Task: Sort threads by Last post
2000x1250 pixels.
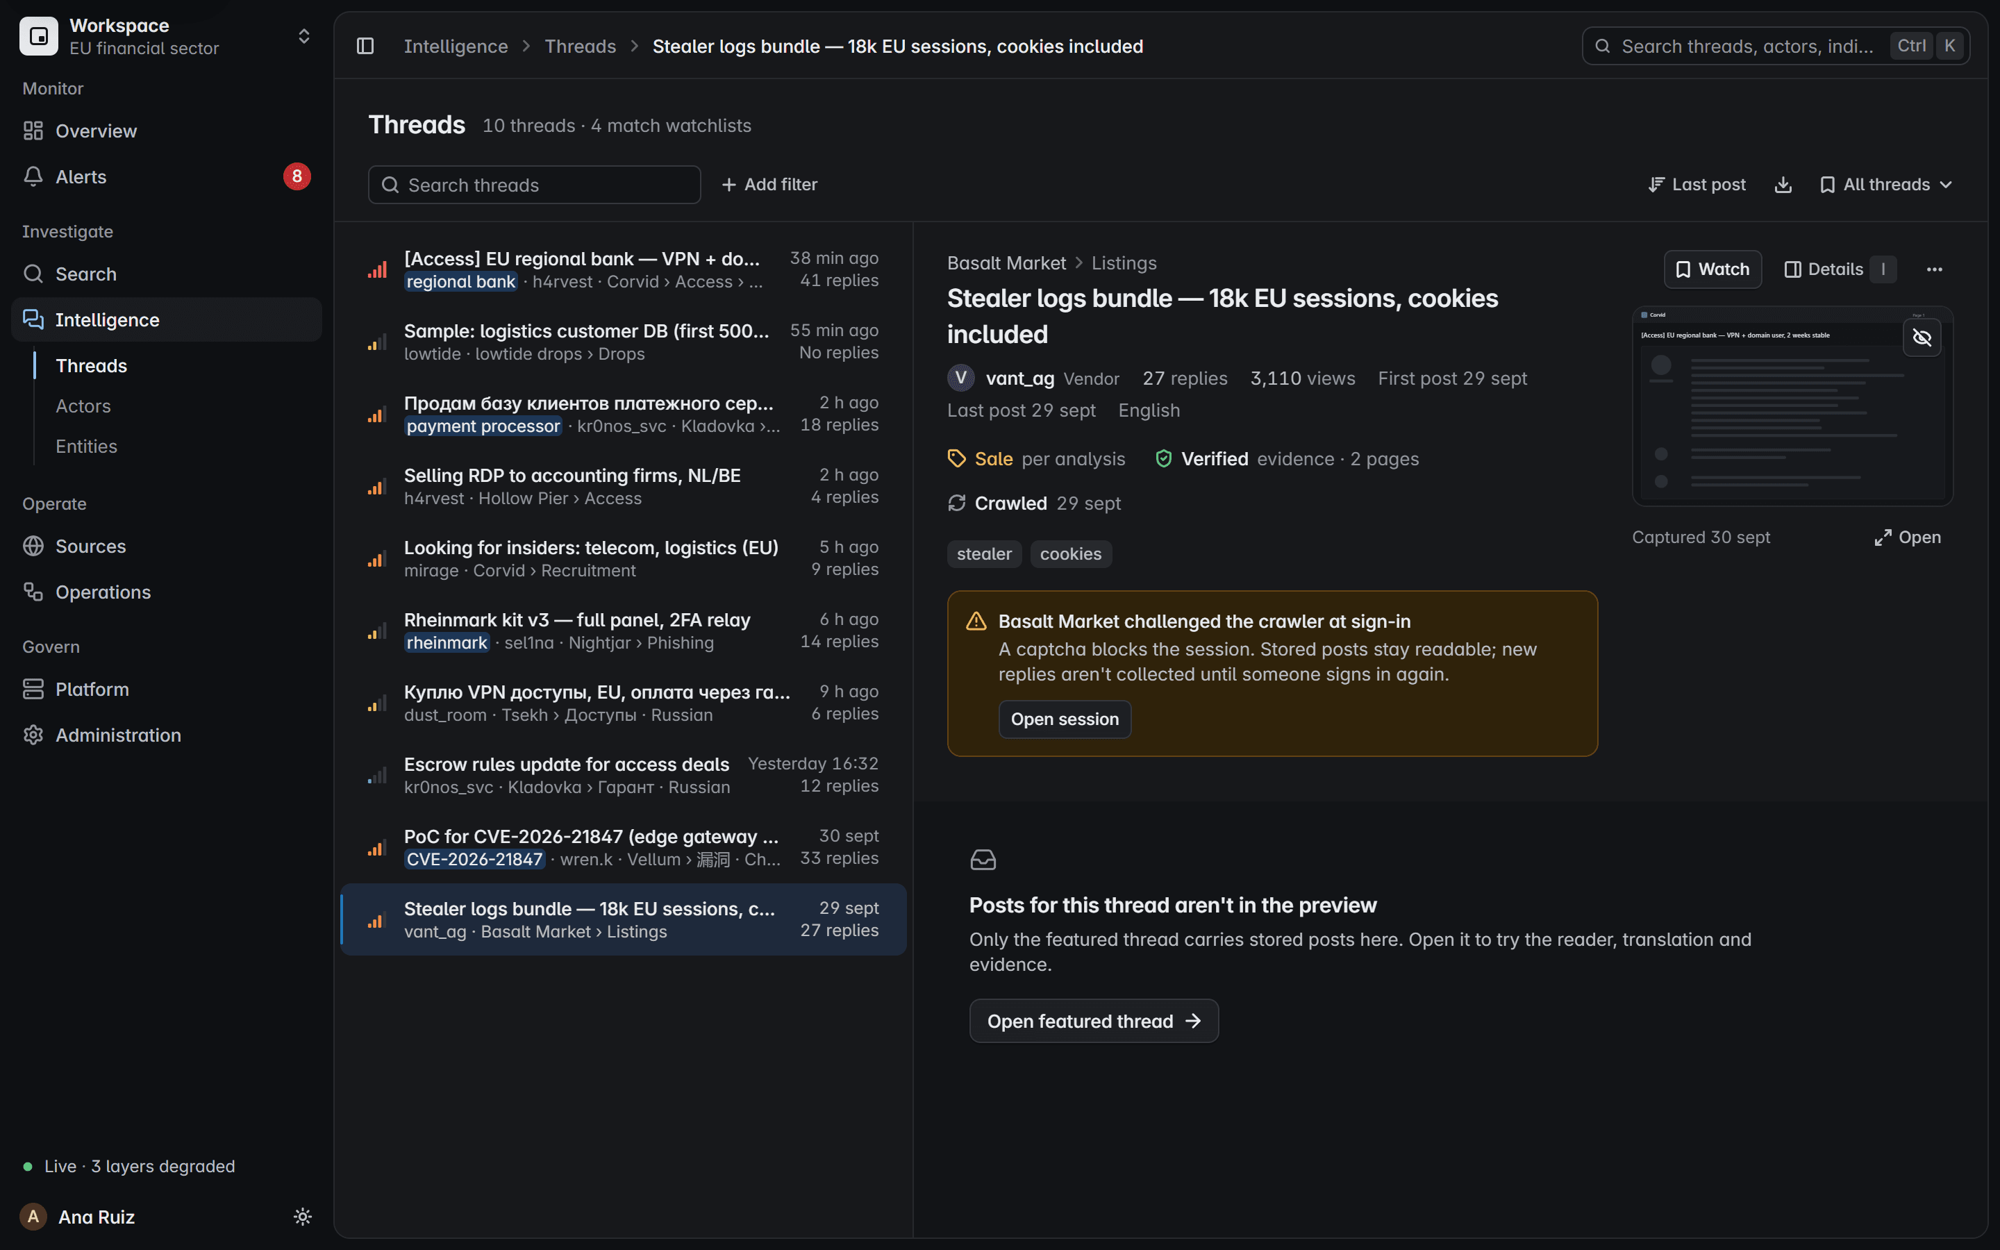Action: point(1697,184)
